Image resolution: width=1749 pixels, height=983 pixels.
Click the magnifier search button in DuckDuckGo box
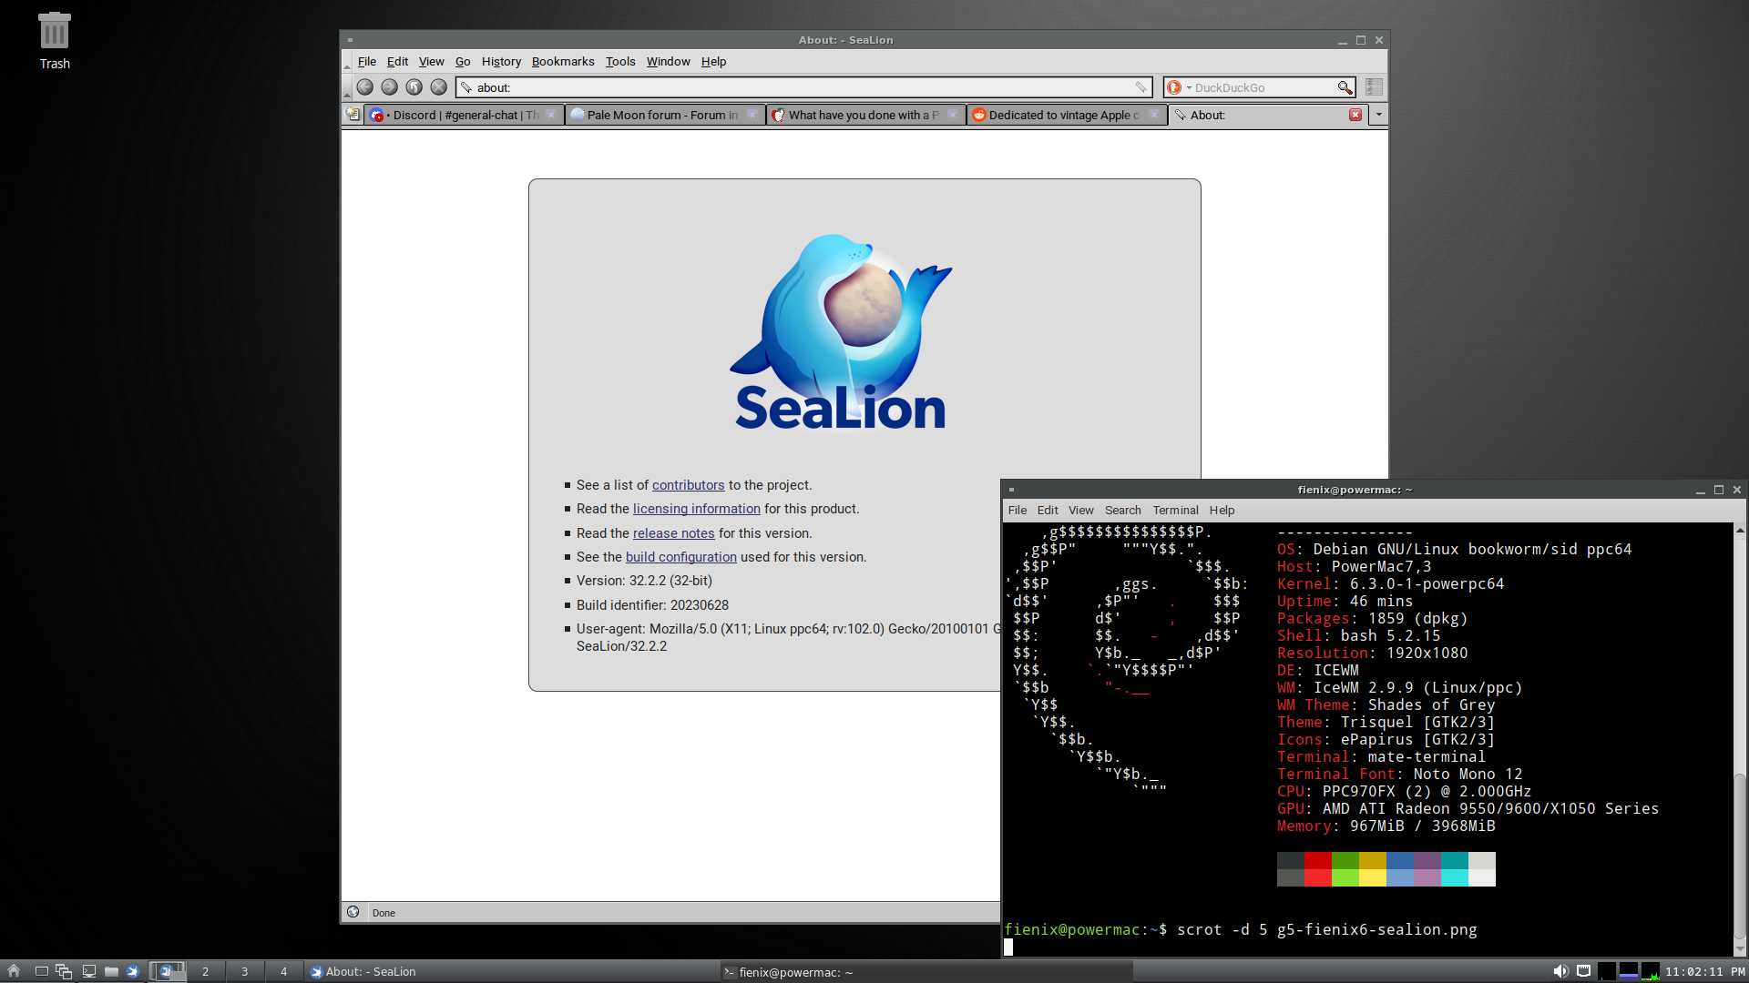tap(1345, 87)
